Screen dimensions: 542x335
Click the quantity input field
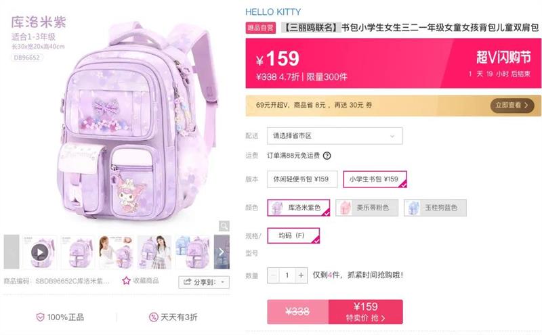(x=287, y=275)
